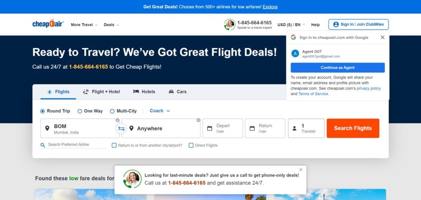Select the Multi-City trip option

pos(123,111)
